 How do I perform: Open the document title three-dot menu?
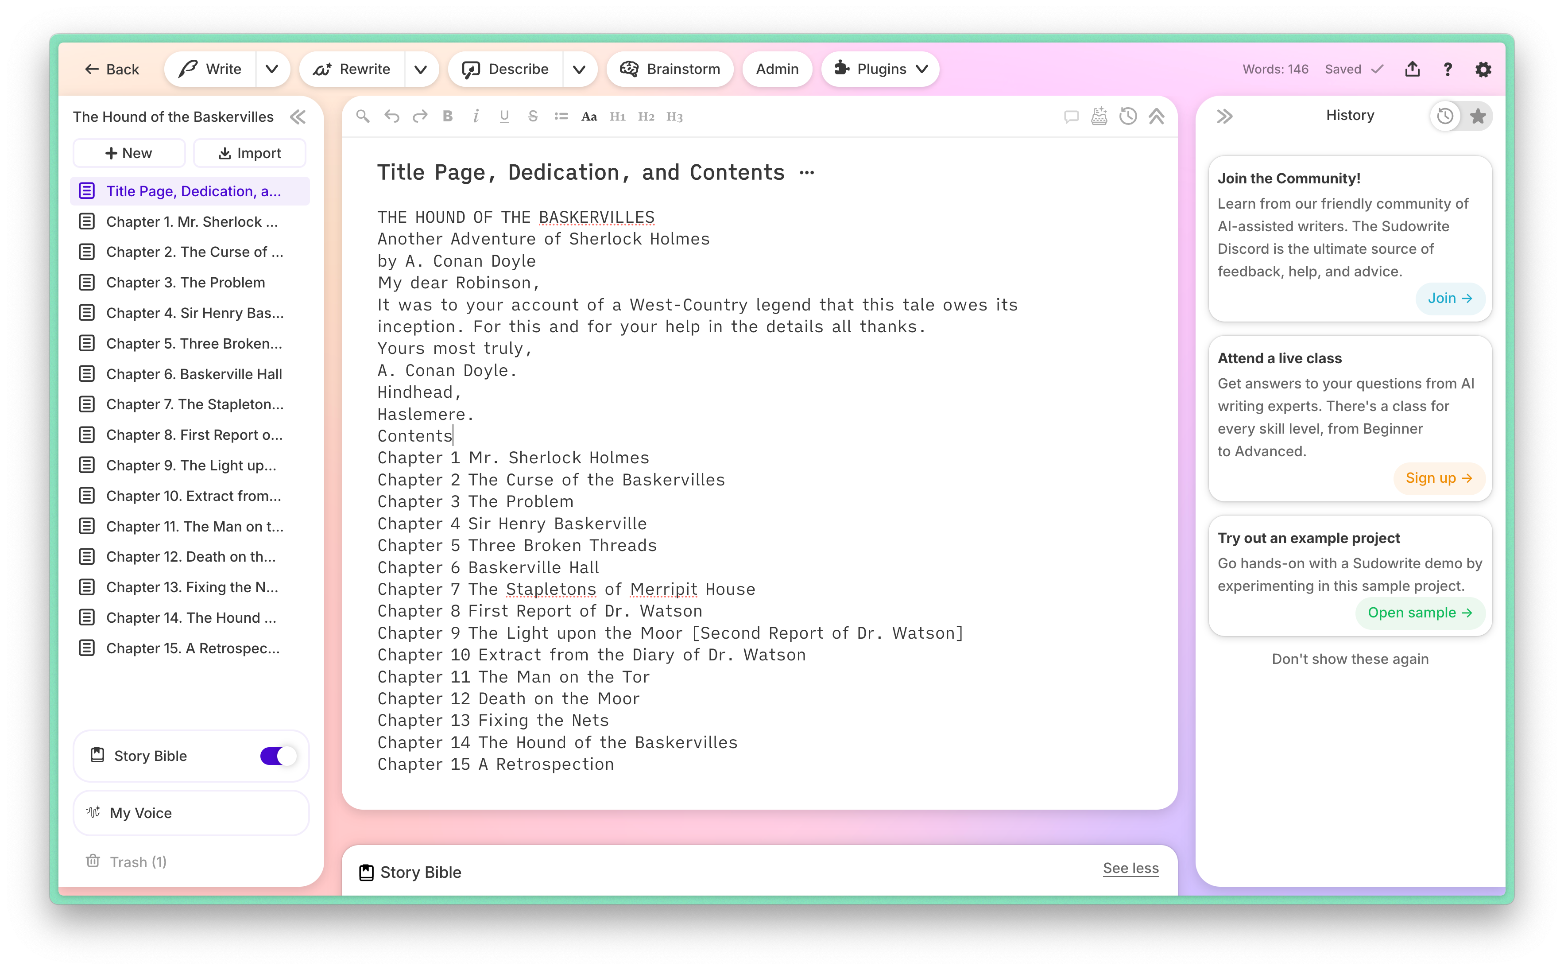click(807, 173)
